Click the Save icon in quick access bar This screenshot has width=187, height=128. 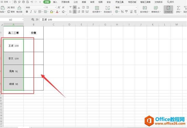(x=15, y=2)
